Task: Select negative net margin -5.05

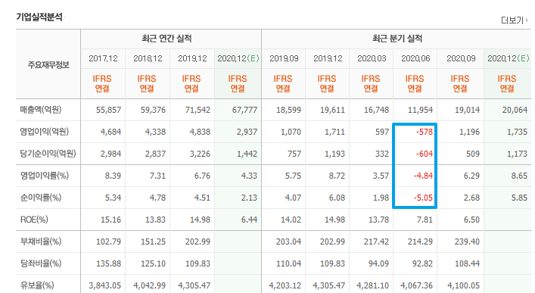Action: 424,198
